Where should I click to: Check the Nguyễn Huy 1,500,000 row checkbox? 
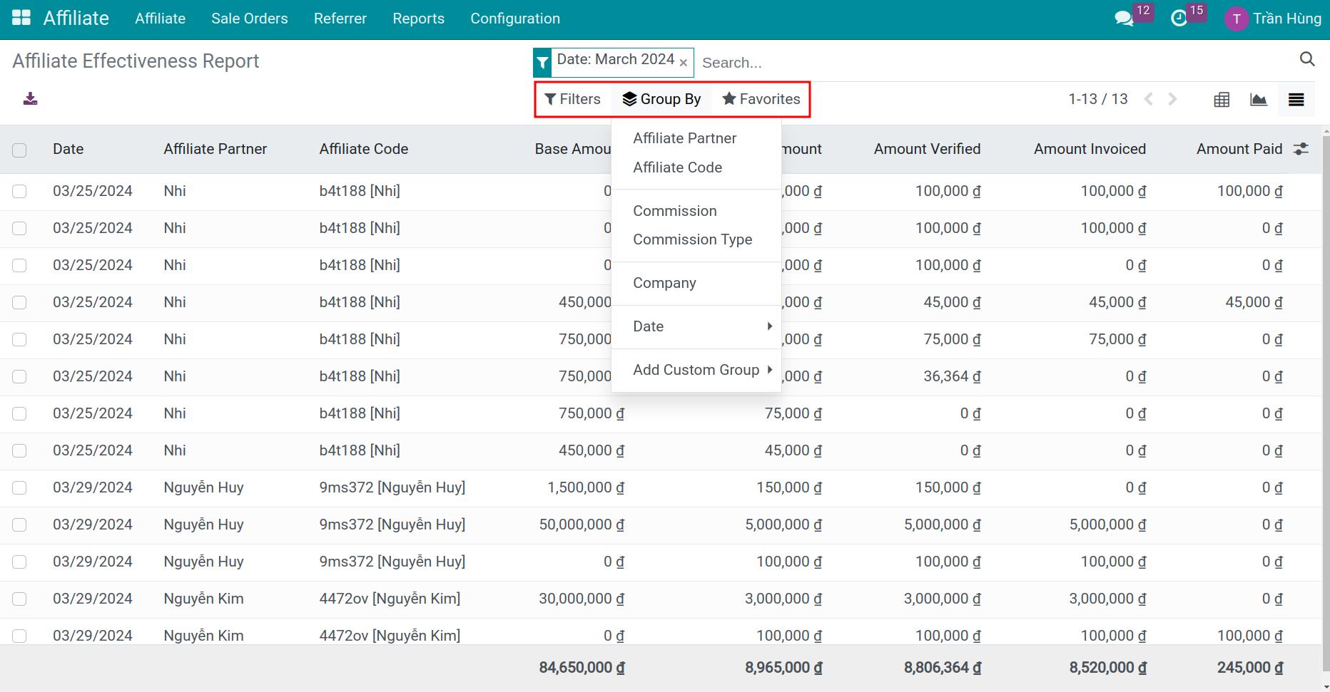pos(19,487)
